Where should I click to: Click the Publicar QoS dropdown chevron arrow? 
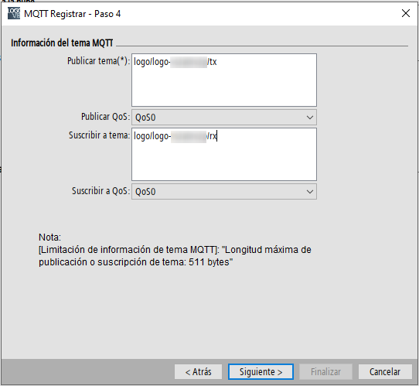(x=310, y=118)
